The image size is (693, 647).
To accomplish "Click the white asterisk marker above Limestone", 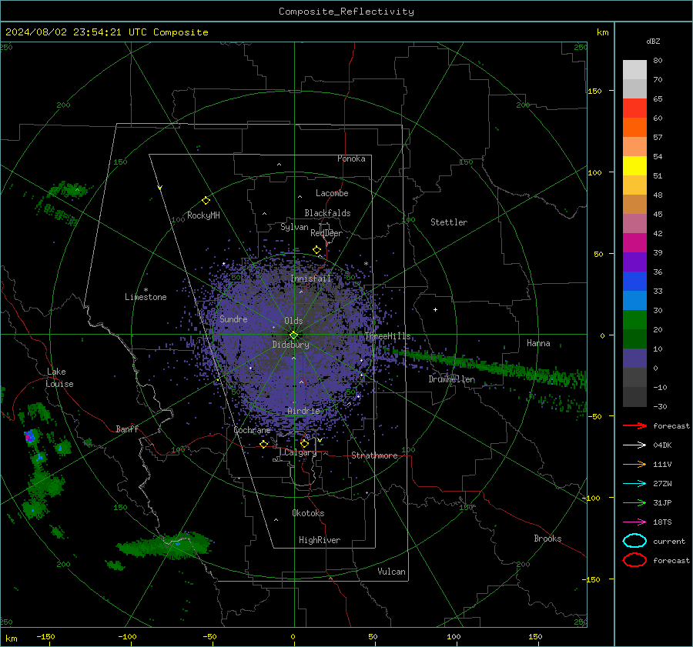I will pos(146,290).
